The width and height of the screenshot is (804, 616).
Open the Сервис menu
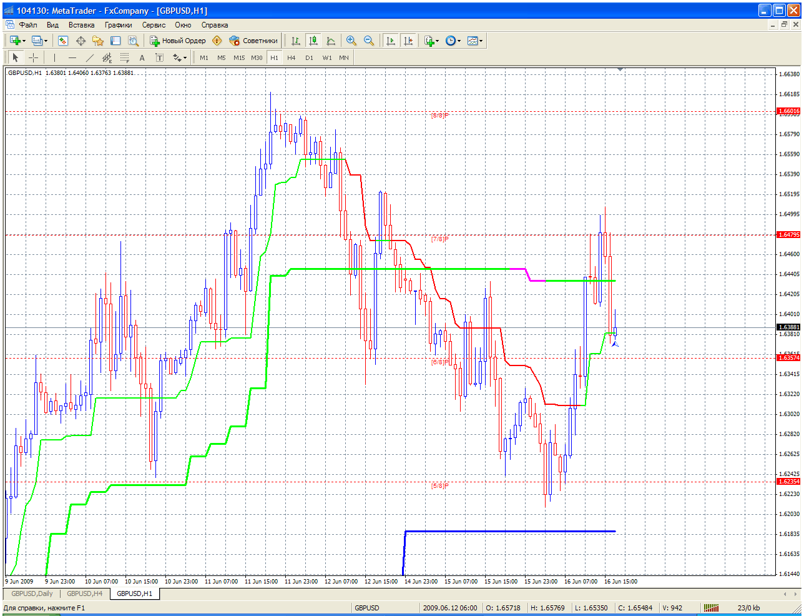pos(154,25)
